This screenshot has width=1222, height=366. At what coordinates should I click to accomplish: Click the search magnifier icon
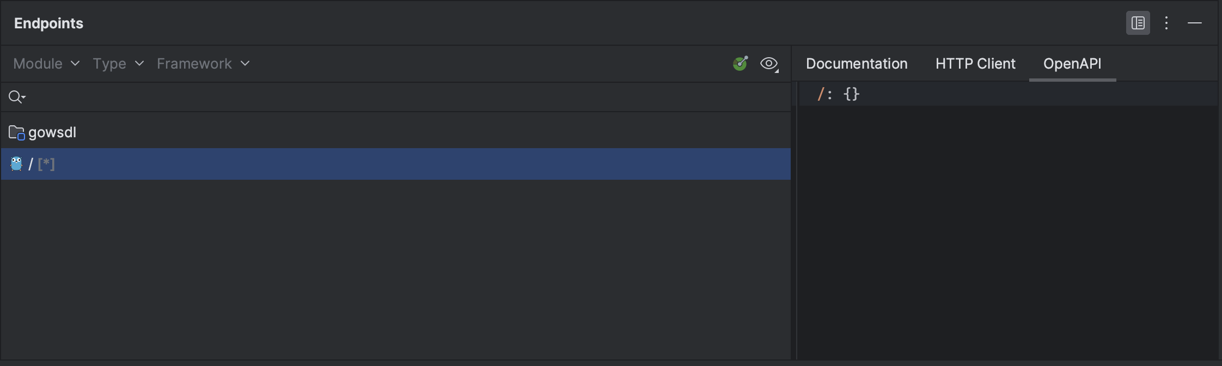pyautogui.click(x=14, y=96)
